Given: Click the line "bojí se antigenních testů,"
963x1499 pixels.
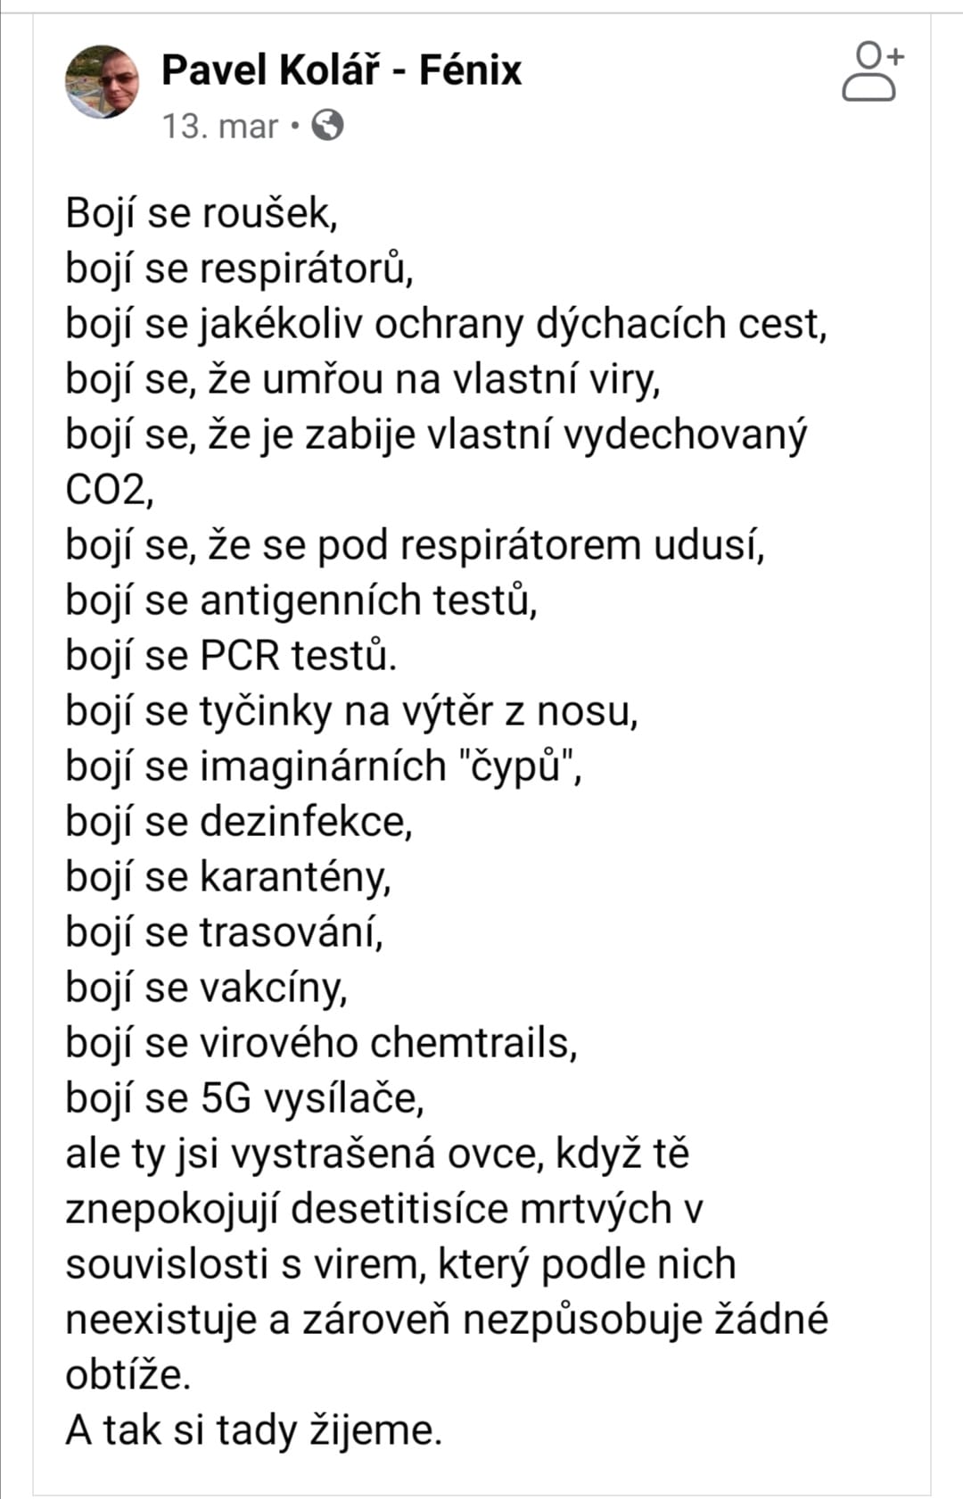Looking at the screenshot, I should (x=301, y=600).
